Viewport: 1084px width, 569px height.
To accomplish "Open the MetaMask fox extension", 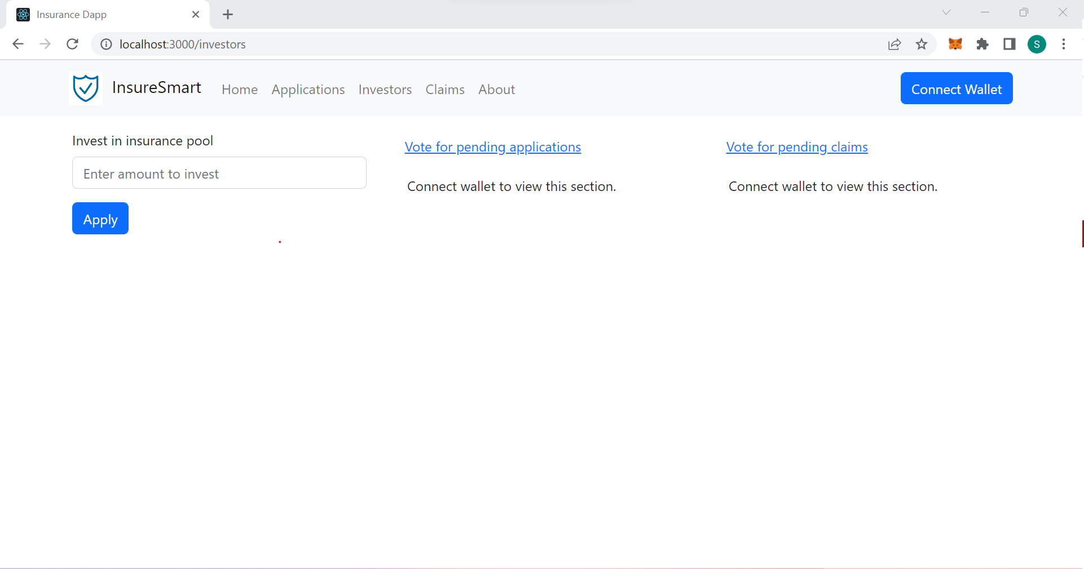I will pyautogui.click(x=955, y=44).
